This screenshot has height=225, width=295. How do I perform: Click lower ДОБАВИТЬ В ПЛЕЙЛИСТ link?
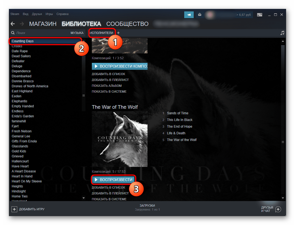[110, 193]
